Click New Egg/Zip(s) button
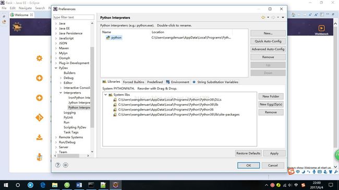 click(x=271, y=104)
